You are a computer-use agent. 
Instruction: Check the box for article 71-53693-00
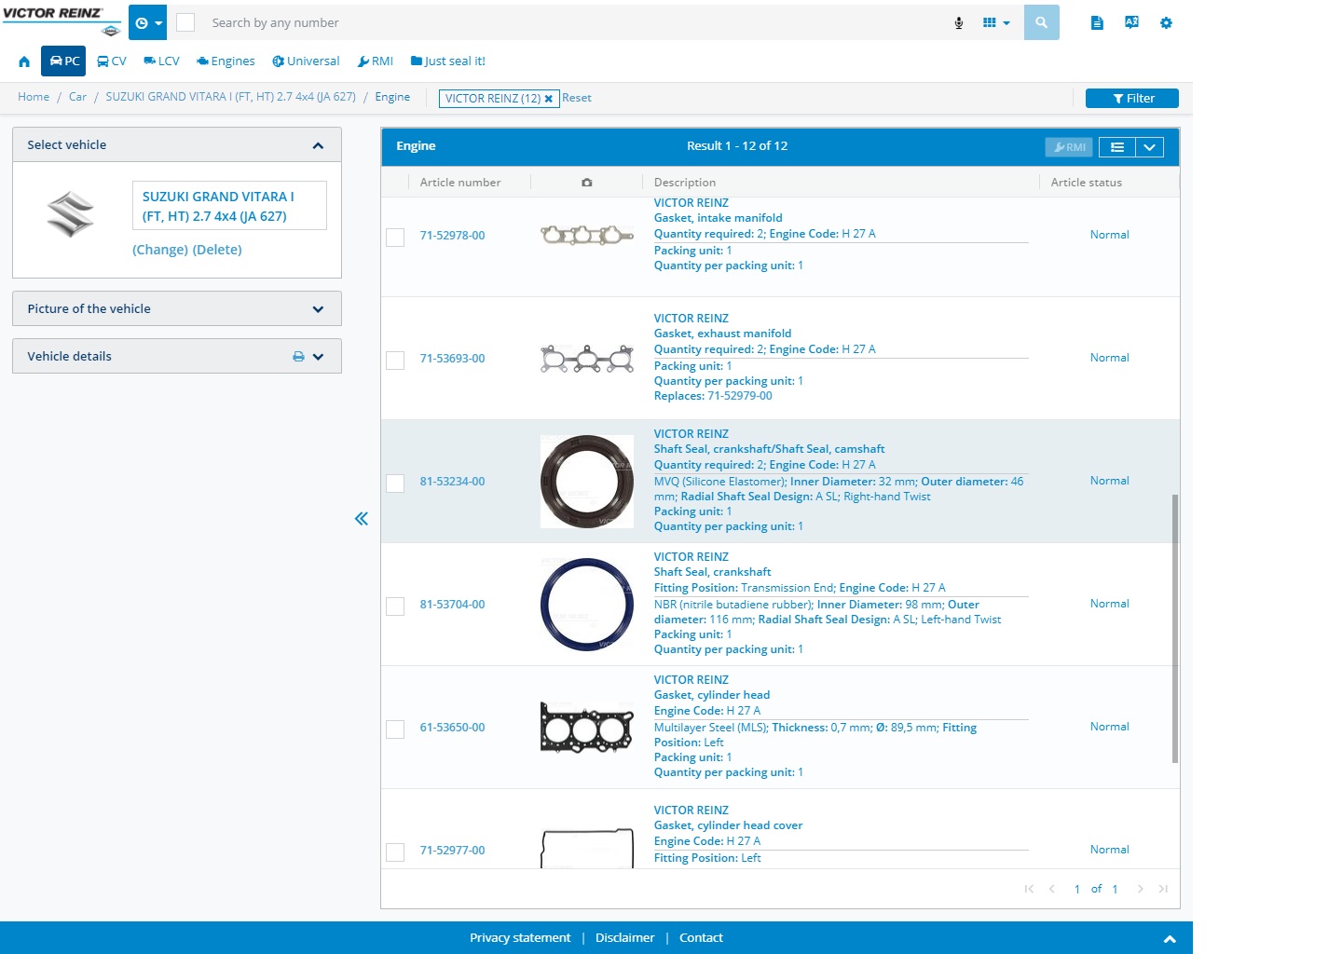tap(395, 361)
